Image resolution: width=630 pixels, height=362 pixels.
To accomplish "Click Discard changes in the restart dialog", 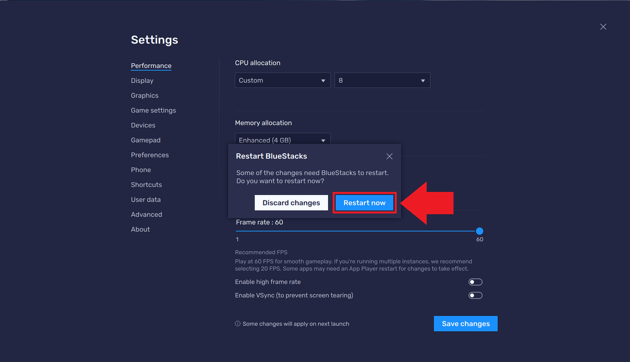I will [291, 203].
